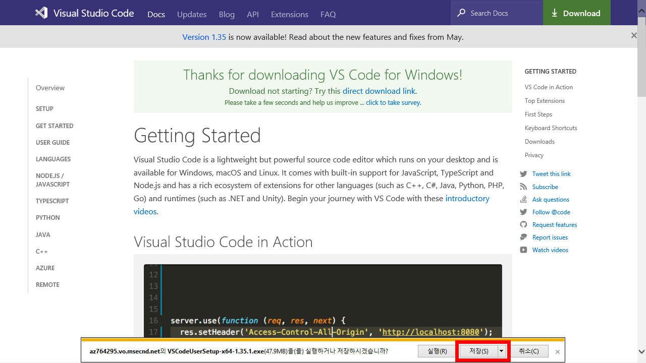The height and width of the screenshot is (363, 646).
Task: Click the Tweet this link text
Action: tap(551, 174)
